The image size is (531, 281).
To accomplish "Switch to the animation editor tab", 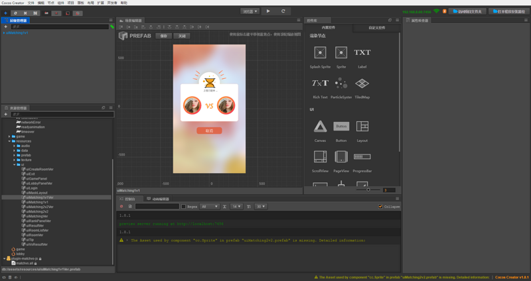I will pyautogui.click(x=158, y=199).
